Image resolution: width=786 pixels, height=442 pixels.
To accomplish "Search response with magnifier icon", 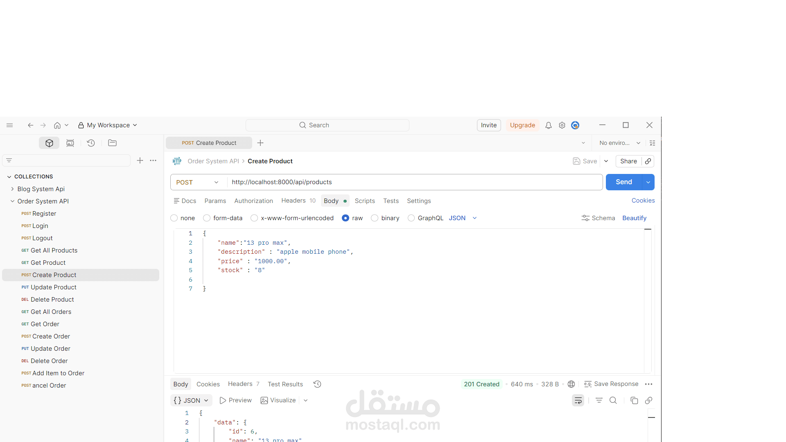I will pos(613,400).
